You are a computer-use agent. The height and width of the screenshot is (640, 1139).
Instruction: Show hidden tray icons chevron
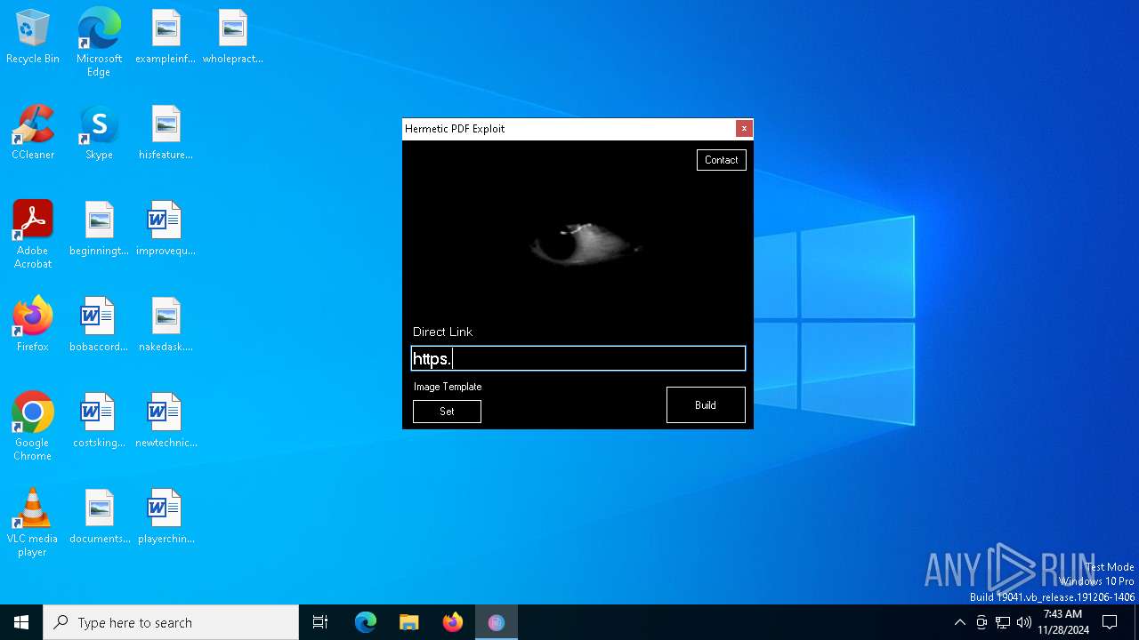(959, 622)
